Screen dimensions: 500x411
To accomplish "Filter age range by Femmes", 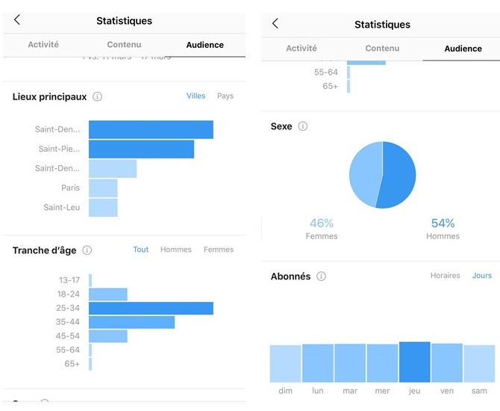I will tap(219, 250).
